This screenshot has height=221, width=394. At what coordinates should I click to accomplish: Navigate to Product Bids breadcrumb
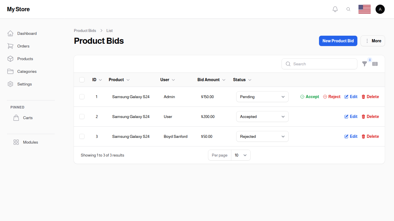pyautogui.click(x=85, y=31)
